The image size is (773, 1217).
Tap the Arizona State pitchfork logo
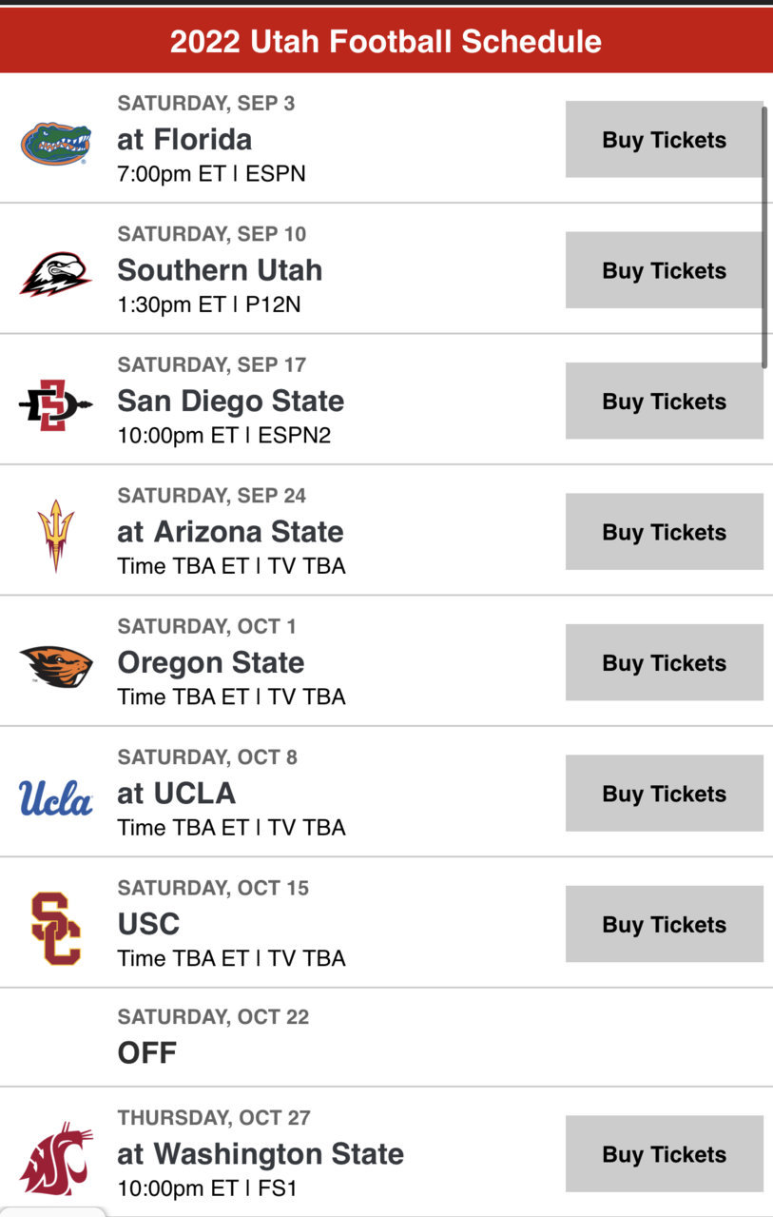coord(56,536)
